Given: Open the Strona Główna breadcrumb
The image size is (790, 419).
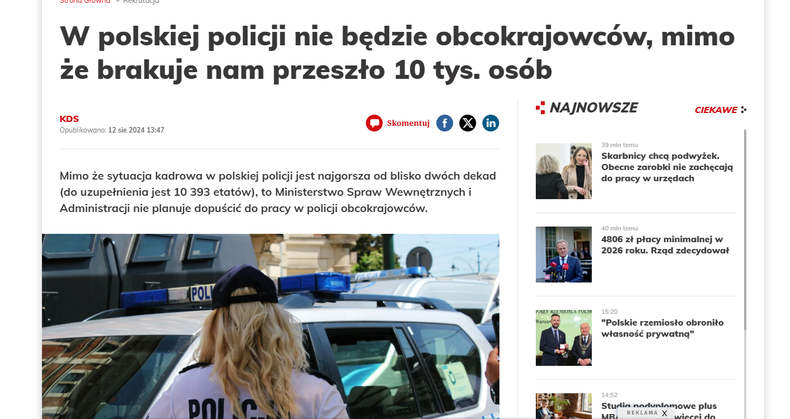Looking at the screenshot, I should pyautogui.click(x=85, y=2).
